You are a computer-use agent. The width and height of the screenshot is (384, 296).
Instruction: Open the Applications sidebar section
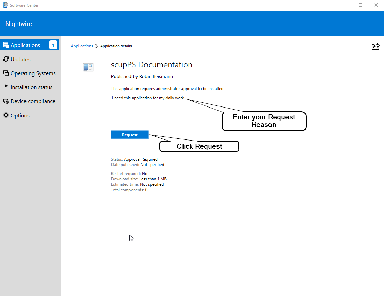[29, 45]
